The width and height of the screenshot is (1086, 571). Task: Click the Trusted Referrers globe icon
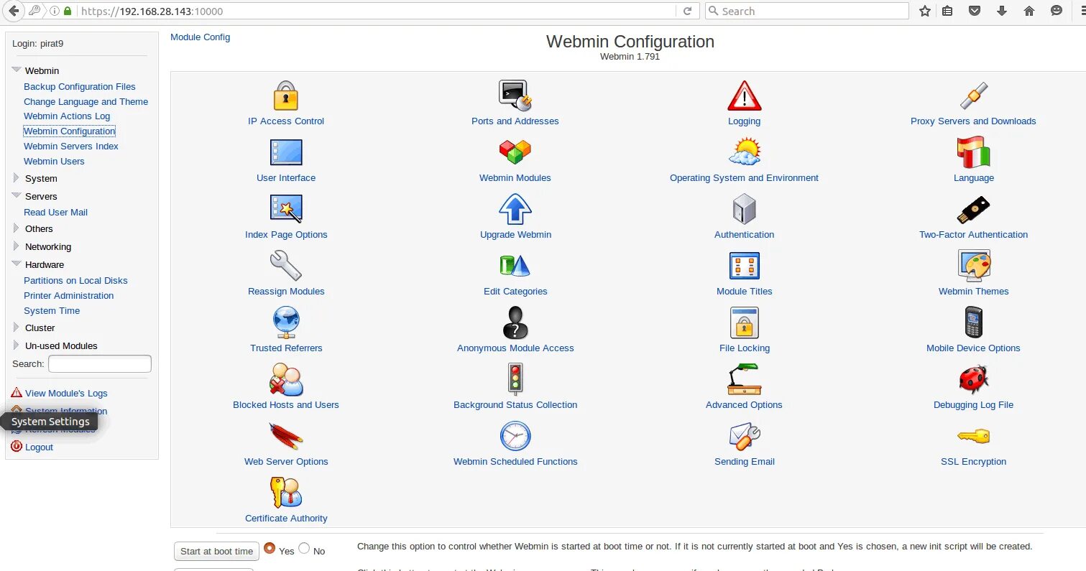point(286,322)
